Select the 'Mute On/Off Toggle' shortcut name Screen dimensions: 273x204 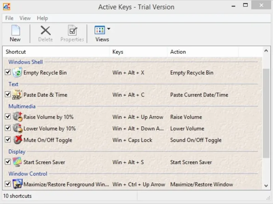(48, 140)
